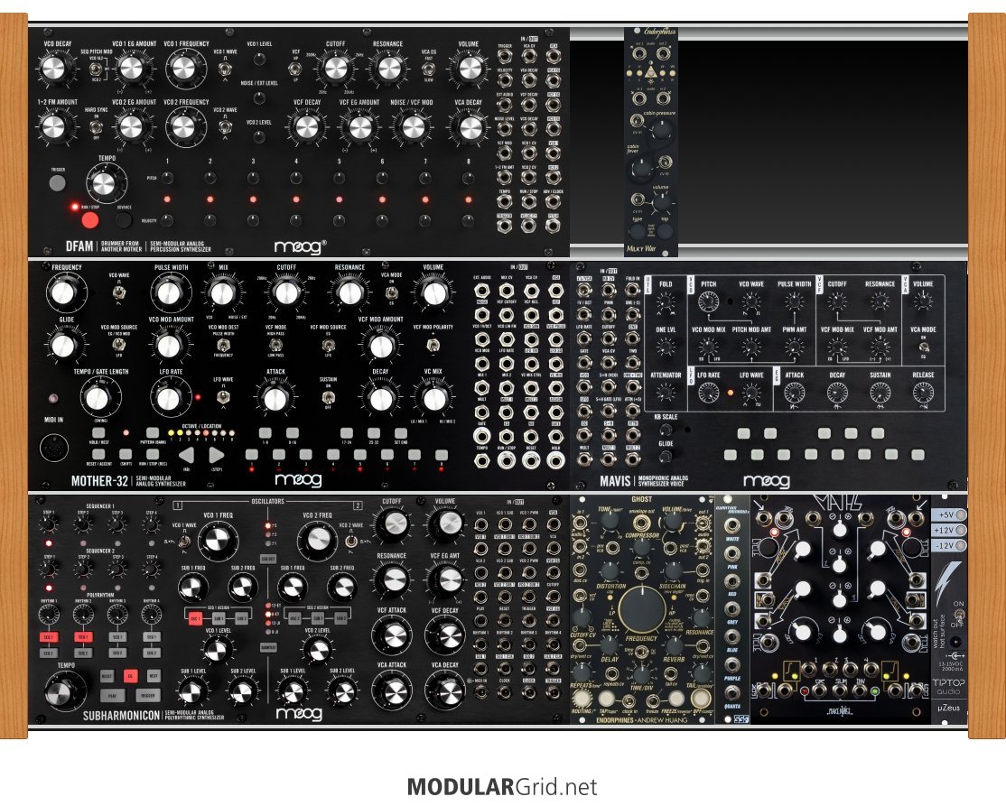Click the Mother-32 PATTERN (BANK) button
This screenshot has width=1006, height=806.
tap(152, 433)
